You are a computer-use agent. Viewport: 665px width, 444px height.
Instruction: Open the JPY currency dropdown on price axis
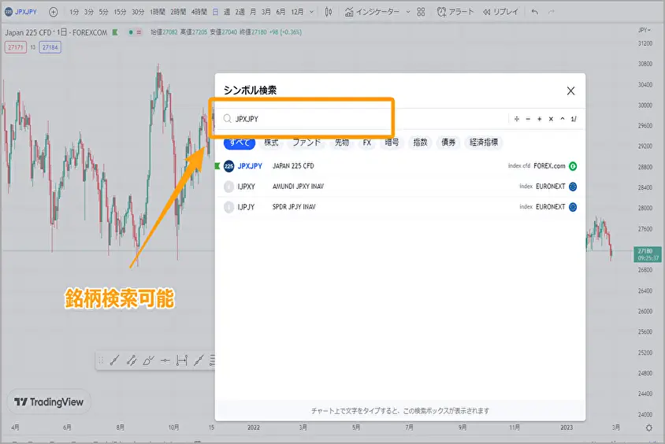[x=645, y=30]
